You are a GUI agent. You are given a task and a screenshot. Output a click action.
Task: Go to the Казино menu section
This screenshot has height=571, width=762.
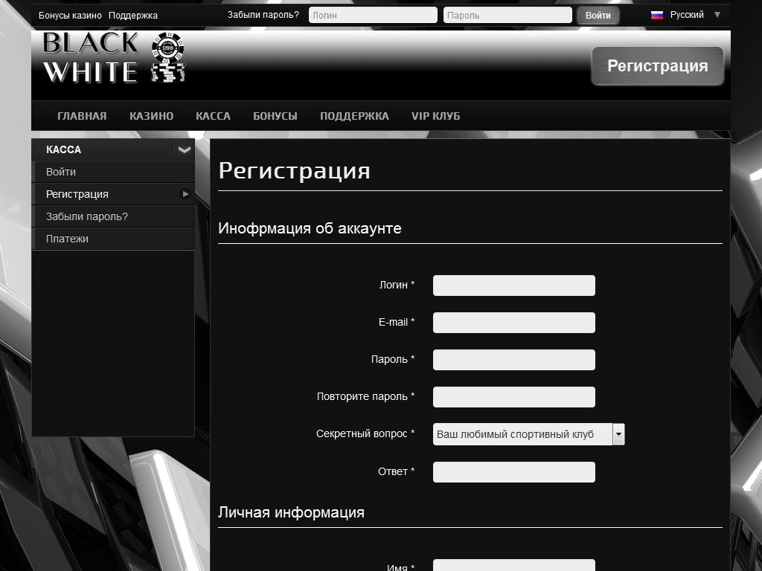151,116
